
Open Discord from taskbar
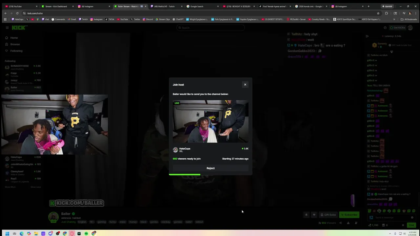coord(51,233)
